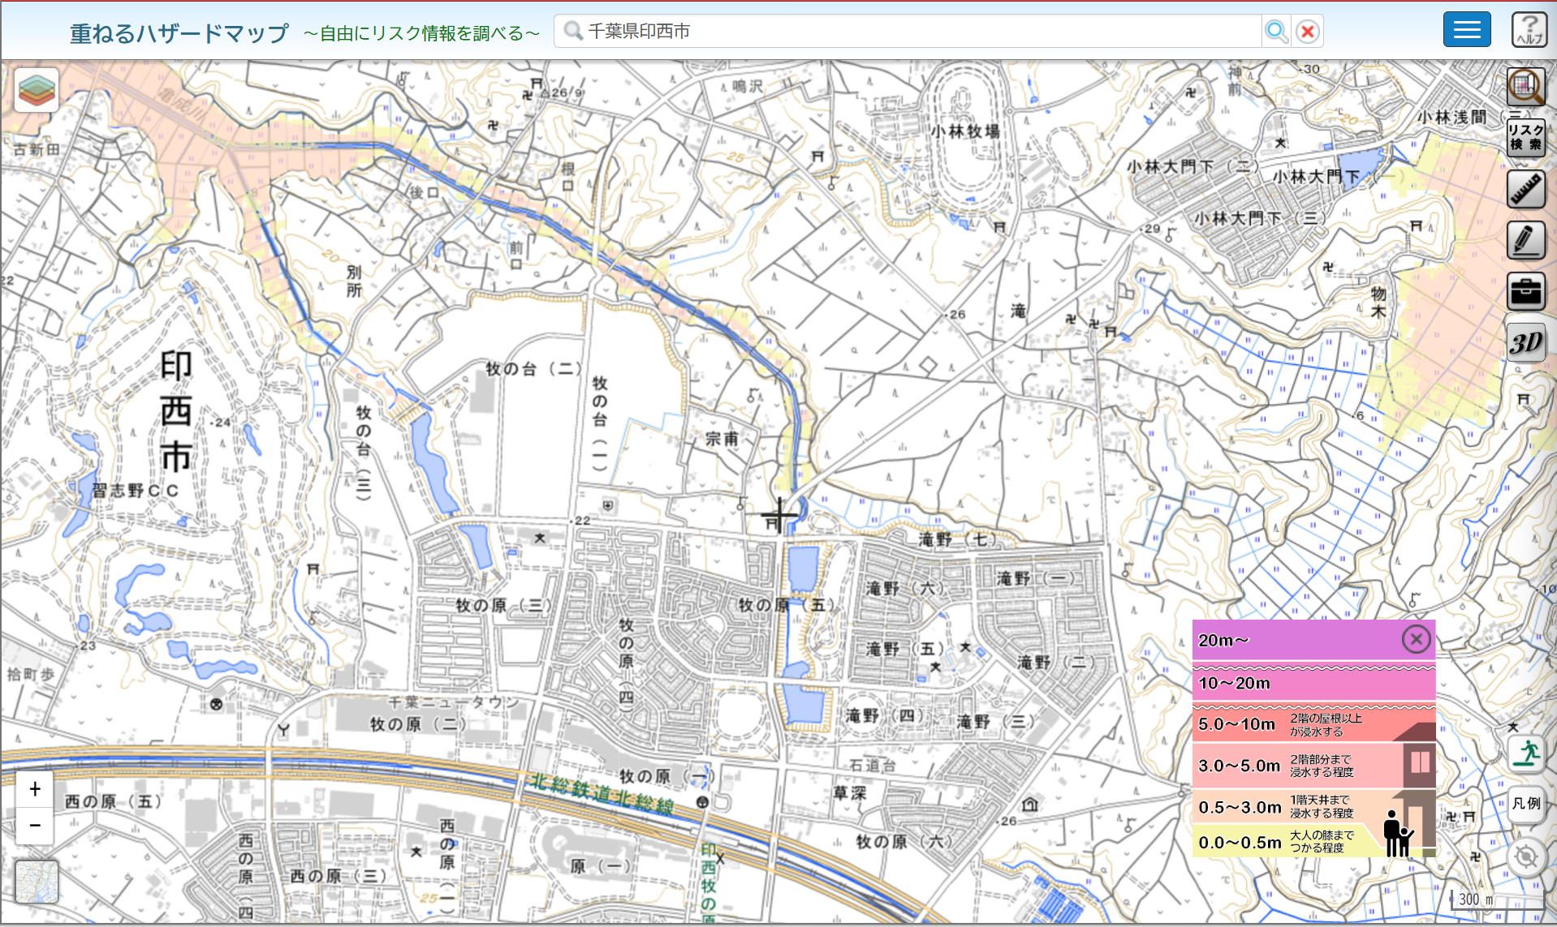Toggle the 凡例 legend display
The height and width of the screenshot is (927, 1557).
coord(1528,804)
